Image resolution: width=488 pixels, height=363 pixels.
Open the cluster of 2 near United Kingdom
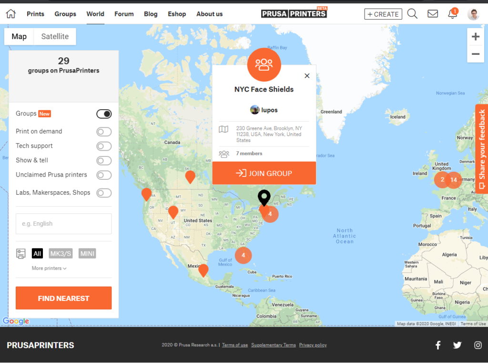coord(442,179)
